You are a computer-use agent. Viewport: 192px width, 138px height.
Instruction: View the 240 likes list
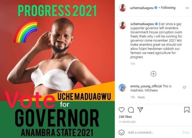tap(125, 117)
